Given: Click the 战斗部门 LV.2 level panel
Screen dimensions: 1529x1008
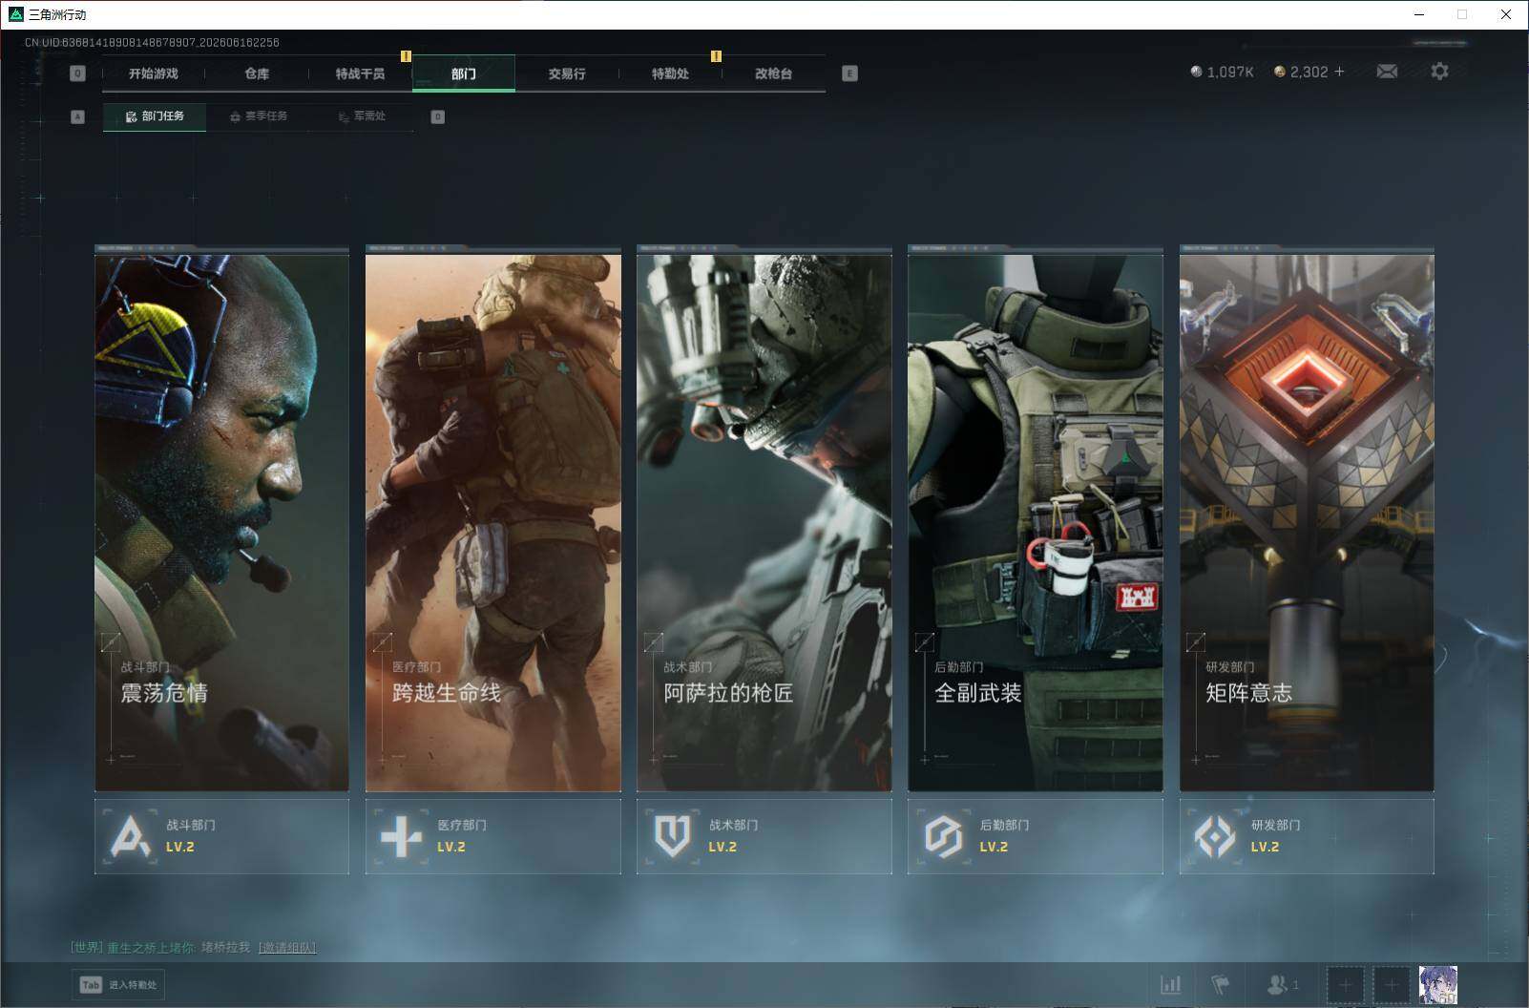Looking at the screenshot, I should click(221, 836).
